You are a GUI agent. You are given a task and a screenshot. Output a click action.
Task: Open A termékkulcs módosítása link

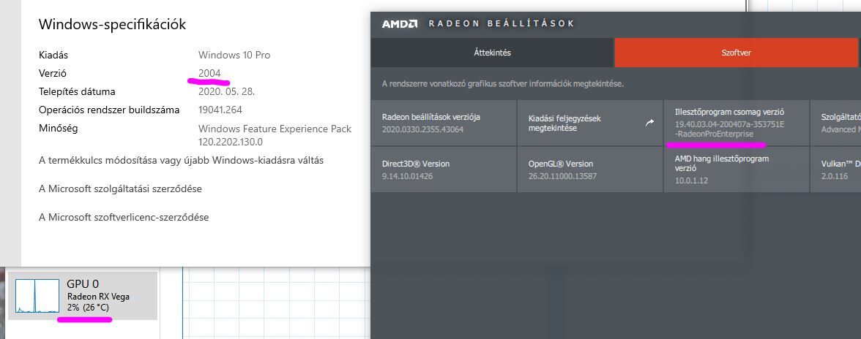(x=182, y=161)
